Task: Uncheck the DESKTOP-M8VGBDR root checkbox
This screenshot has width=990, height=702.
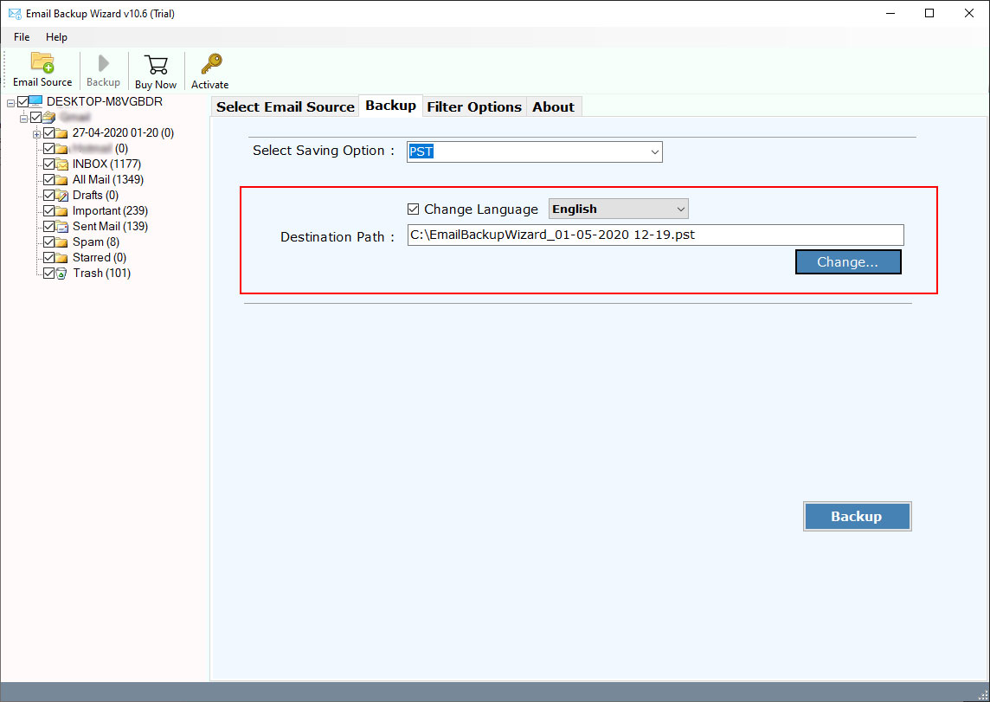Action: click(x=23, y=101)
